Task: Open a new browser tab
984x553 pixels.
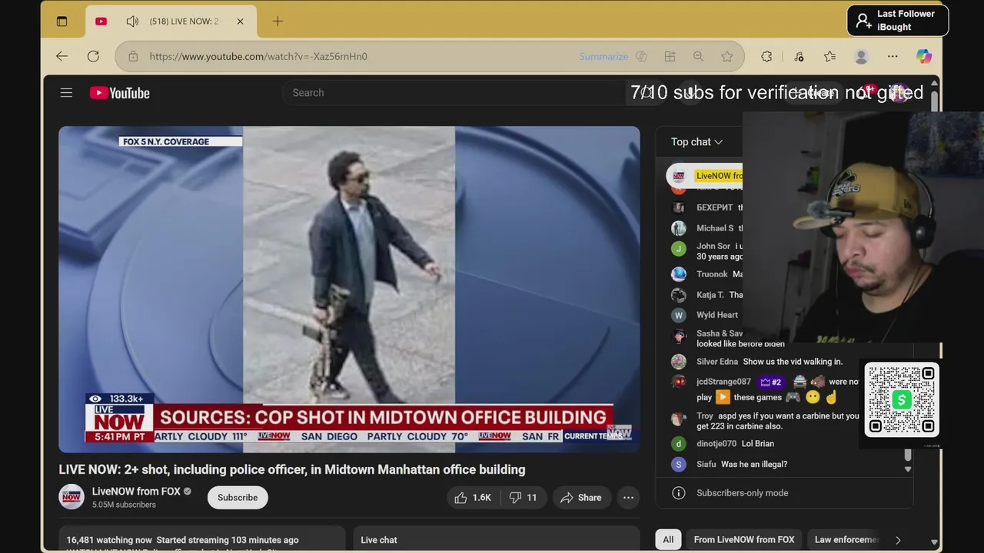Action: tap(278, 22)
